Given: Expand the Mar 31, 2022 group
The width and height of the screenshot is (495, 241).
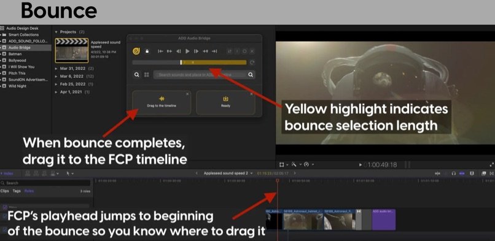Looking at the screenshot, I should point(56,68).
